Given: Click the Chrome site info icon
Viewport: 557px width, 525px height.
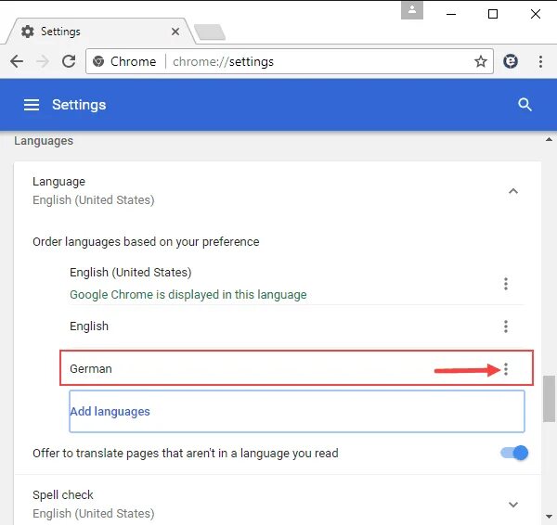Looking at the screenshot, I should point(98,61).
